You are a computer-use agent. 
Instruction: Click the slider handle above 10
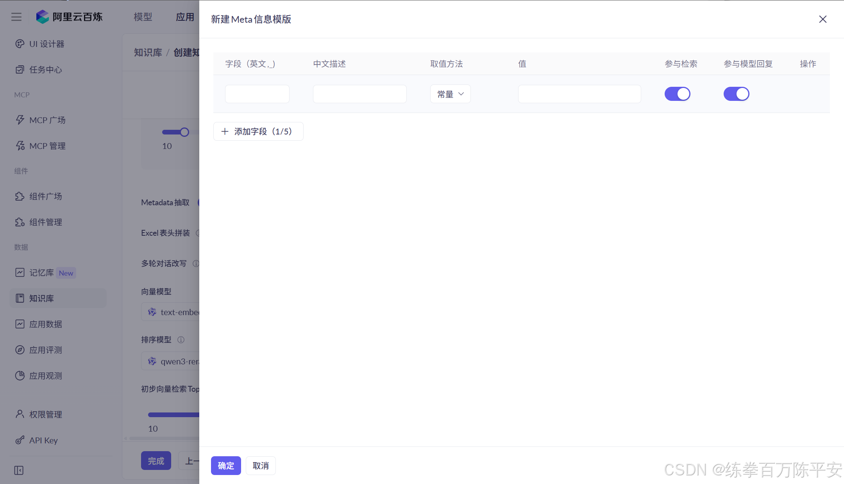[x=184, y=132]
